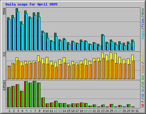Select the 5599 hits axis value
Screen dimensions: 146x114
[x=4, y=11]
